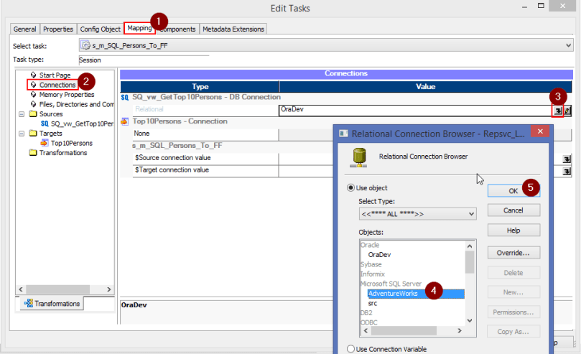
Task: Select Connections node in navigator
Action: pos(57,85)
